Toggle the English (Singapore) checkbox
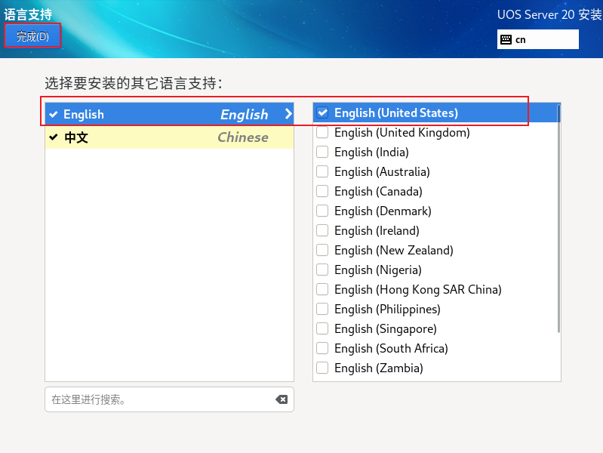The height and width of the screenshot is (453, 603). (322, 329)
